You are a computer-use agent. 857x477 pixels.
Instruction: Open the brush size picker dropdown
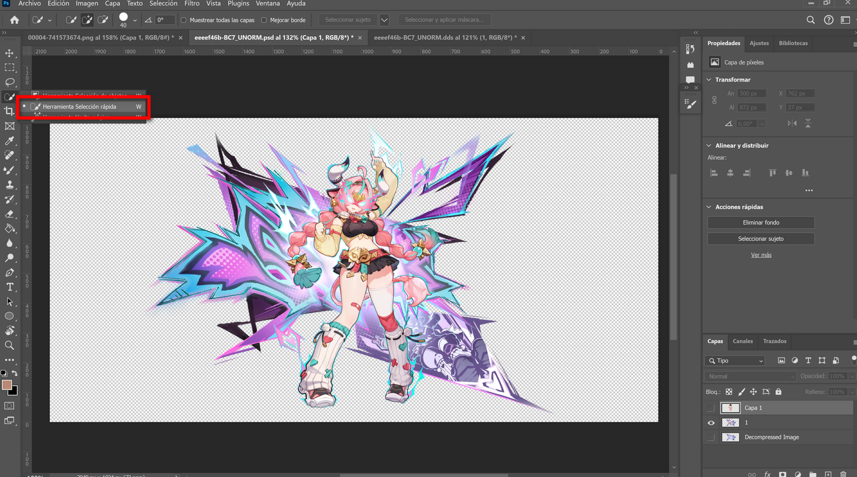135,20
